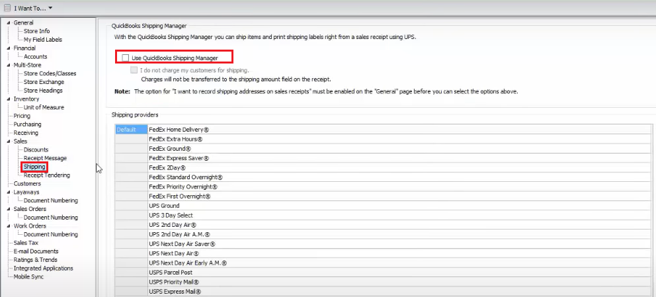Select Store Codes/Classes
This screenshot has height=297, width=656.
[50, 73]
